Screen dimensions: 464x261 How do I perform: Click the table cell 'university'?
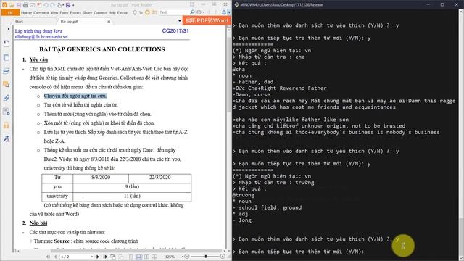tap(57, 196)
